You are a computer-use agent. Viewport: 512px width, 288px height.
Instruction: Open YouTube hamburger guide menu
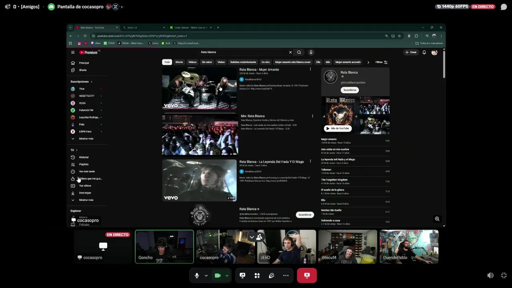(x=73, y=52)
